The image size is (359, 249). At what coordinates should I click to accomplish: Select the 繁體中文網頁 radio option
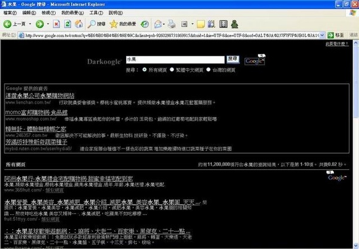pos(172,69)
